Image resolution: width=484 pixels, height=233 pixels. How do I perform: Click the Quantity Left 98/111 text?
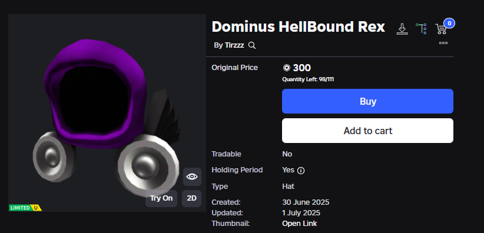click(308, 79)
